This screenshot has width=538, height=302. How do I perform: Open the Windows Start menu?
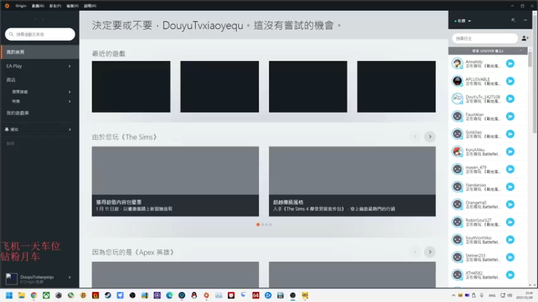(x=9, y=295)
